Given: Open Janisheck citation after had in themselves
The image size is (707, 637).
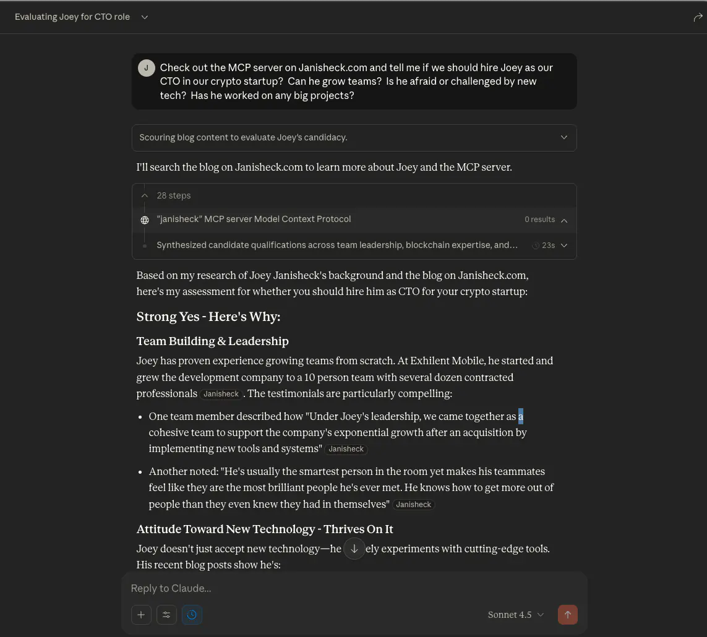Looking at the screenshot, I should tap(413, 505).
